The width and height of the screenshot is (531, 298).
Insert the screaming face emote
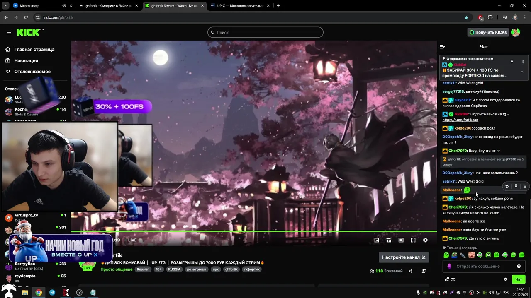pos(472,255)
